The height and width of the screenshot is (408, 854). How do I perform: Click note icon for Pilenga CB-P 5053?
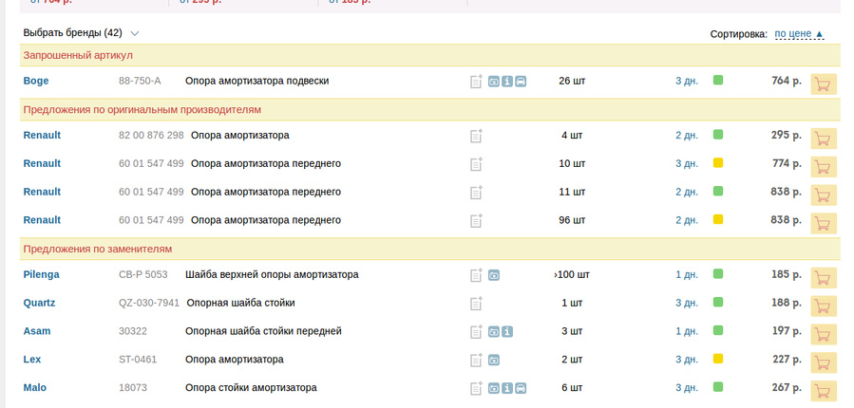(x=476, y=275)
